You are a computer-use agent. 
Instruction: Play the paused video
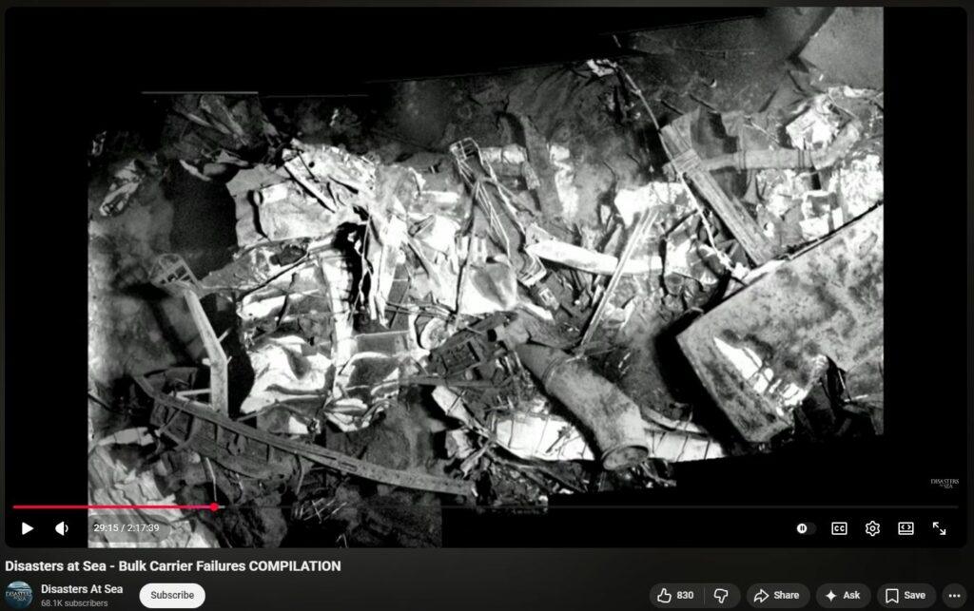(27, 528)
